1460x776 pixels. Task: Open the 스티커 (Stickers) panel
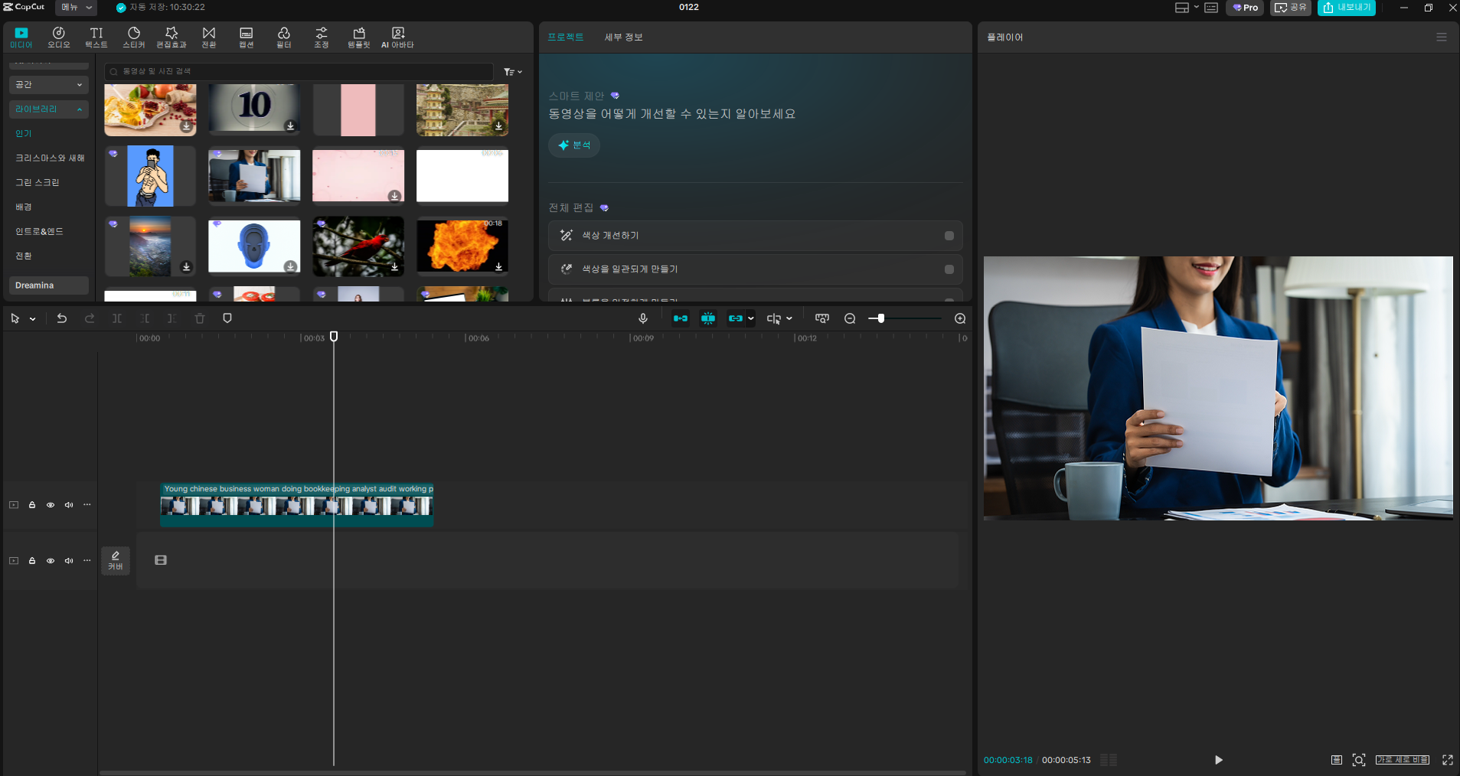click(x=134, y=37)
